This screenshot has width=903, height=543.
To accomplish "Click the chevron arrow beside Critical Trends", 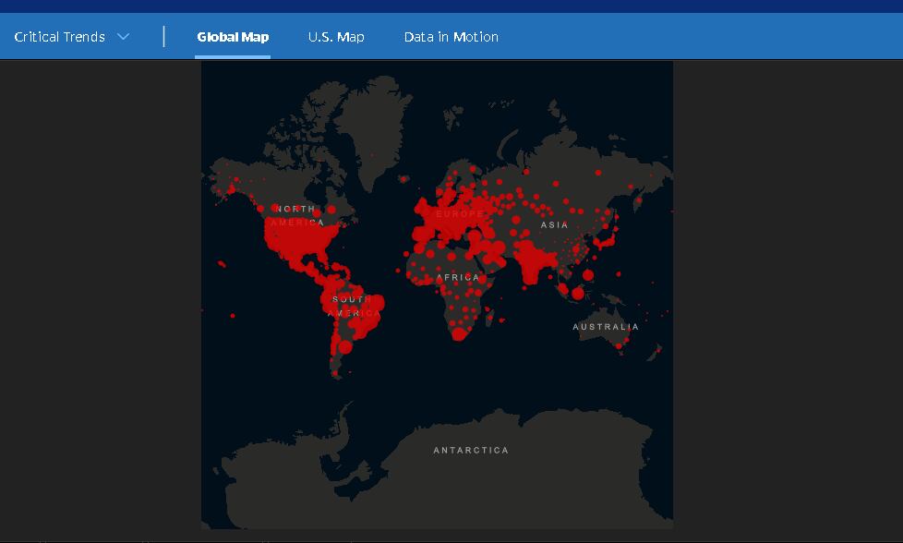I will click(124, 37).
